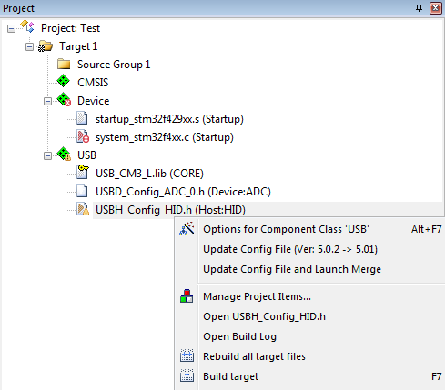The image size is (445, 390).
Task: Open Options for Component Class 'USB'
Action: click(x=309, y=229)
